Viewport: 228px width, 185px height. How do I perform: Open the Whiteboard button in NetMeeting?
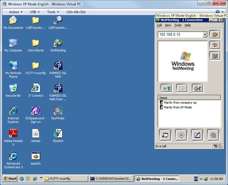pyautogui.click(x=197, y=135)
